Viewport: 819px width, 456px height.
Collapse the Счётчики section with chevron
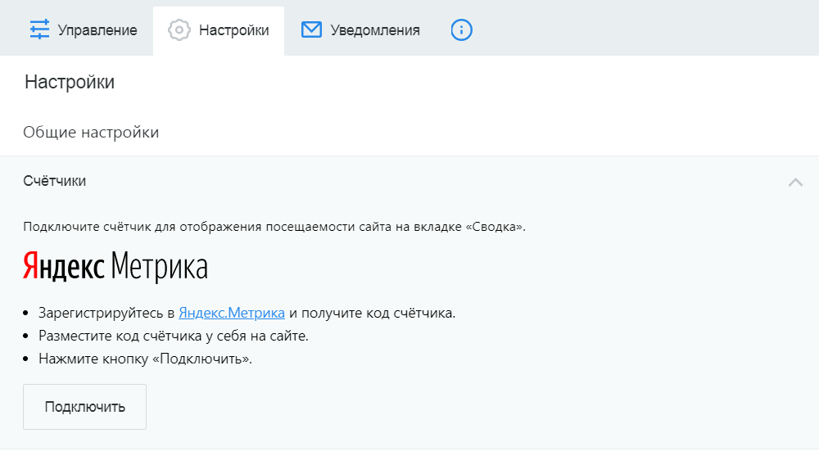795,183
